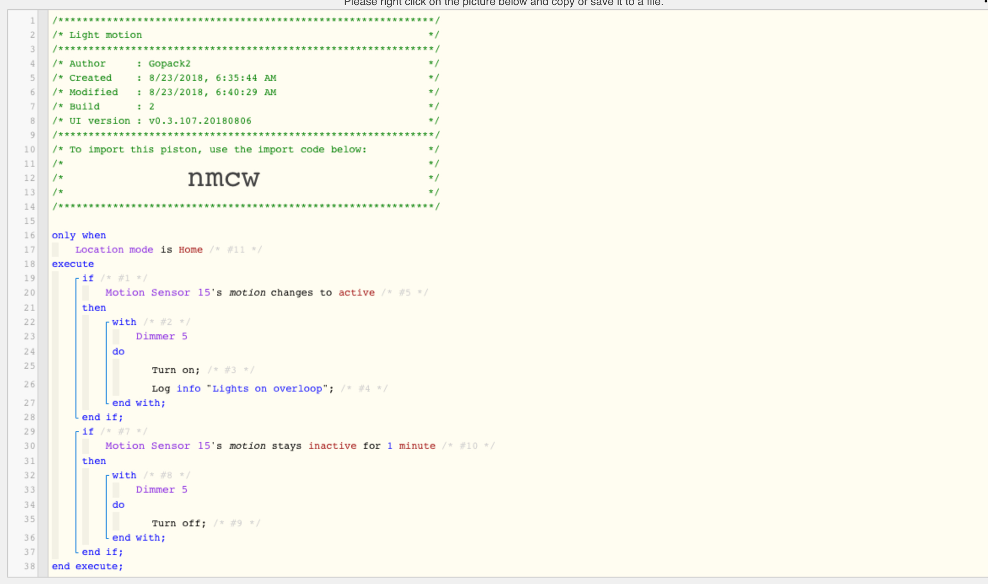Click "To import this piston" comment line
This screenshot has height=584, width=988.
[218, 149]
